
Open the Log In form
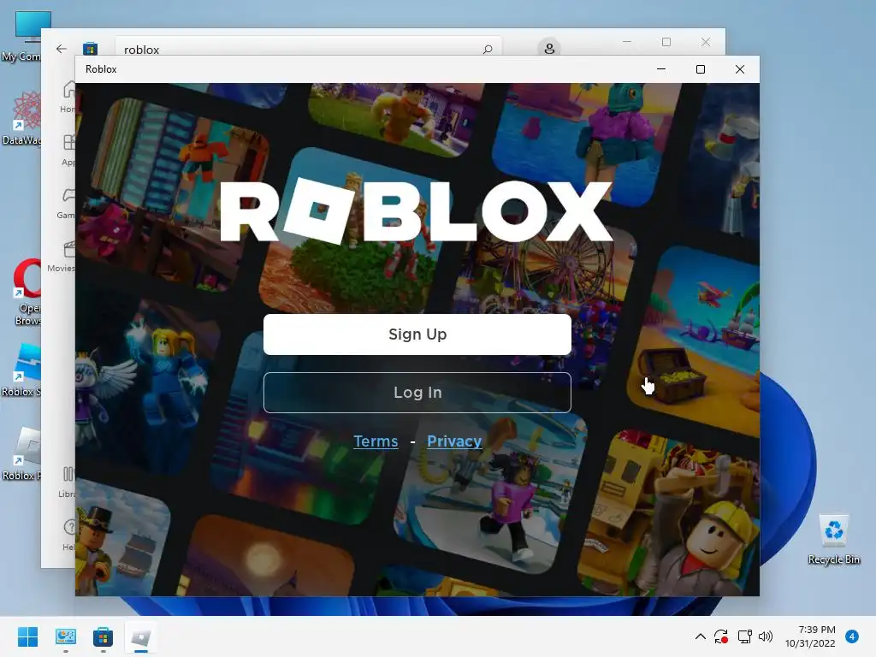[417, 392]
